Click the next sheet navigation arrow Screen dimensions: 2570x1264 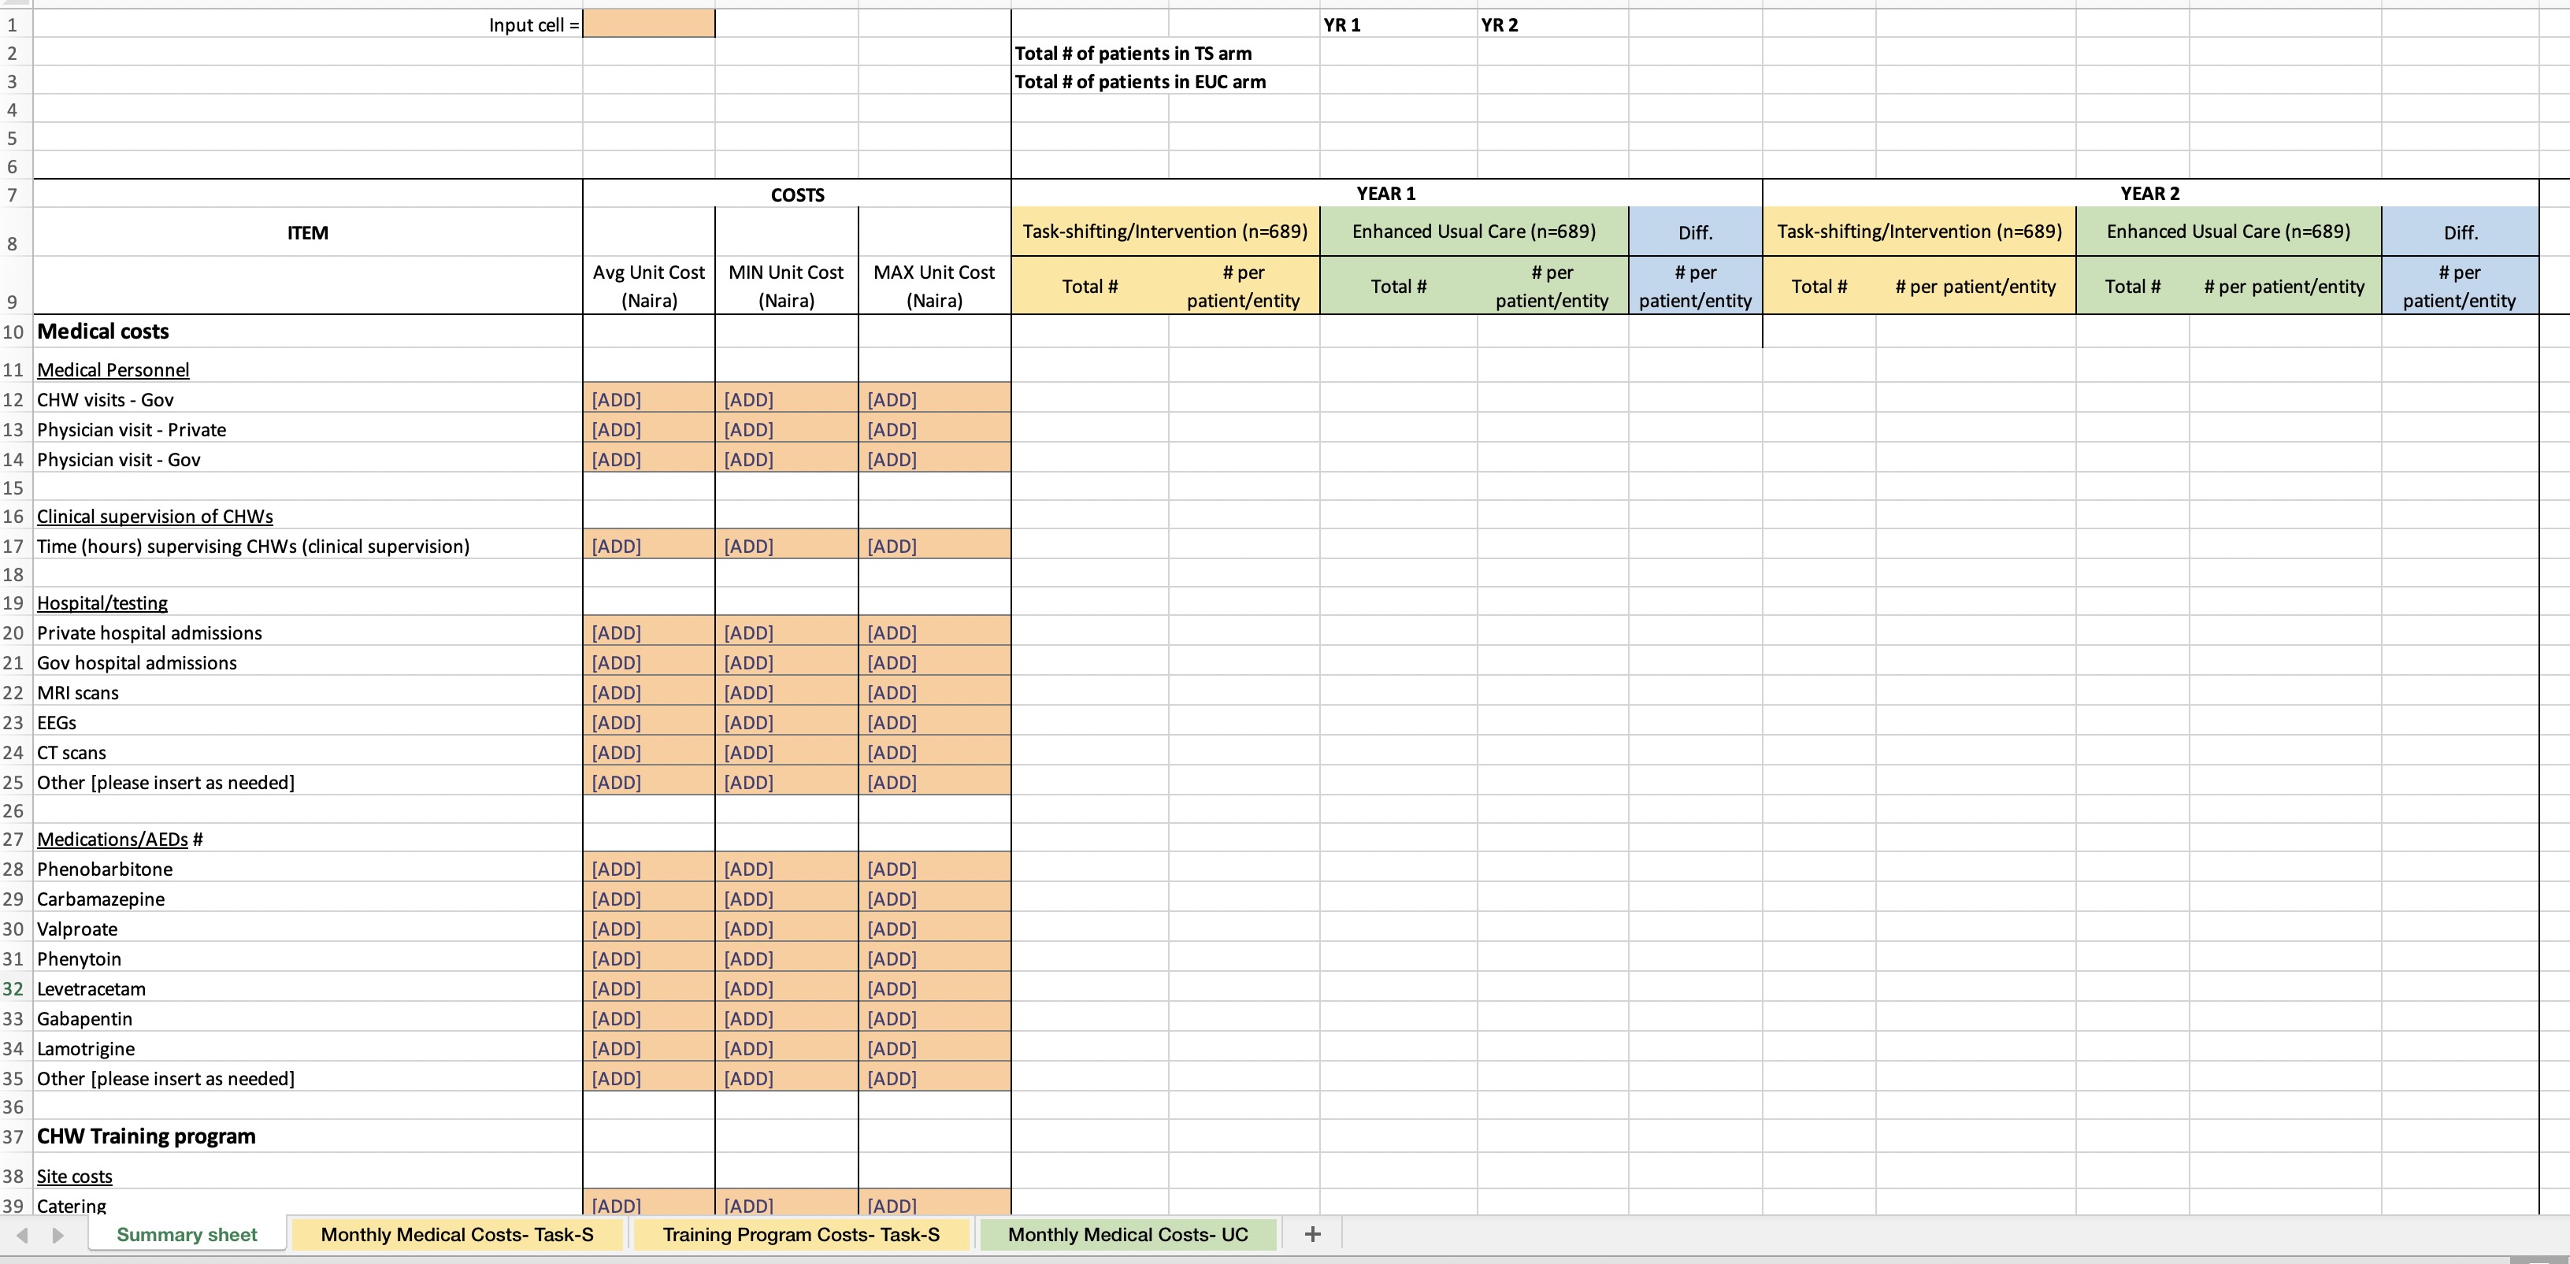tap(57, 1235)
